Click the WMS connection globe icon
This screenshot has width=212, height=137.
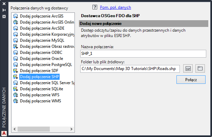point(16,101)
